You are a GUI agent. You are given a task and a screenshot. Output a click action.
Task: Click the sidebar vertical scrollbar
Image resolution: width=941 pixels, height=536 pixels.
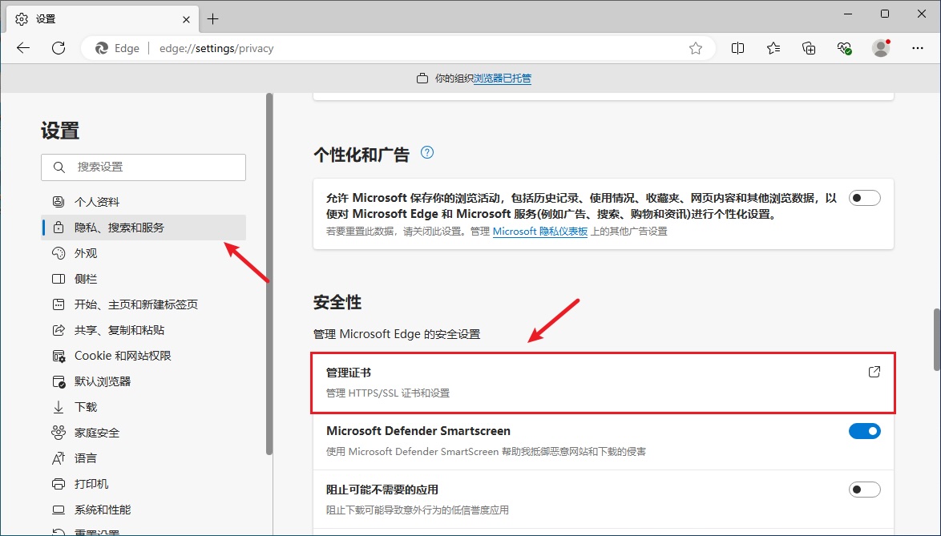pyautogui.click(x=269, y=274)
